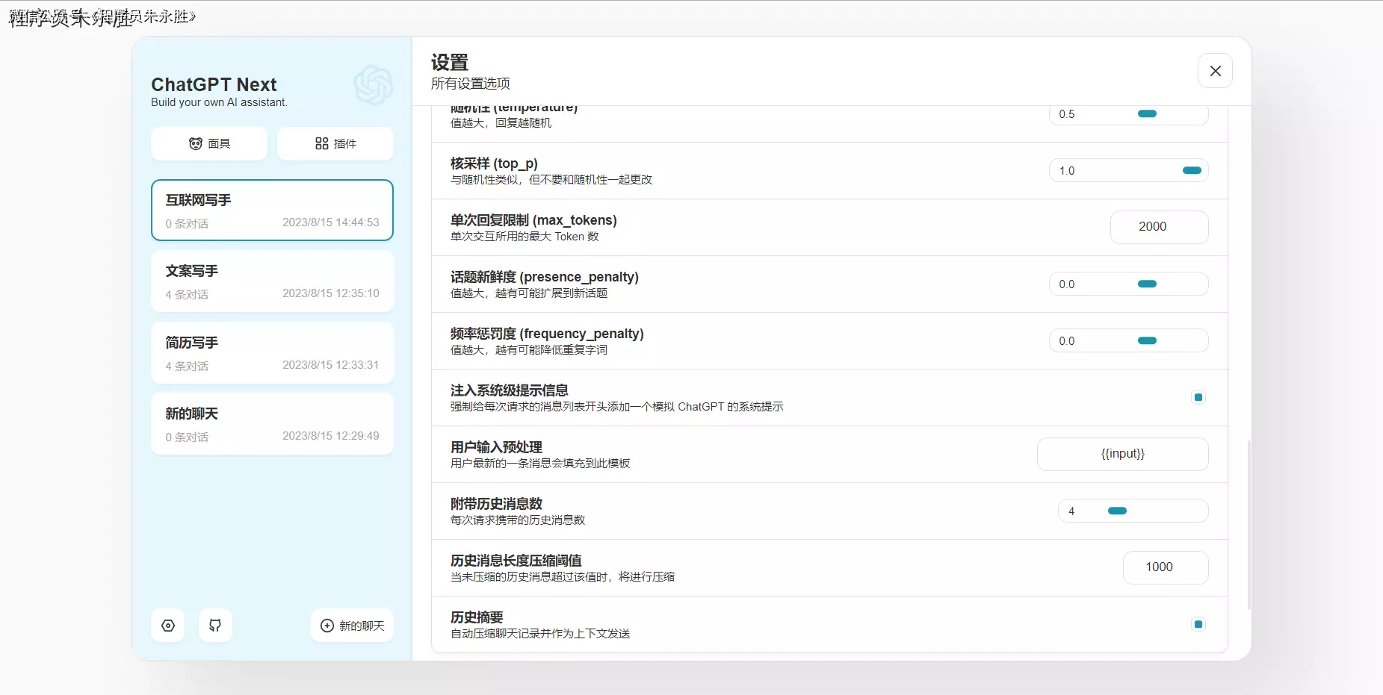Close the settings panel with X
Viewport: 1383px width, 695px height.
coord(1215,71)
